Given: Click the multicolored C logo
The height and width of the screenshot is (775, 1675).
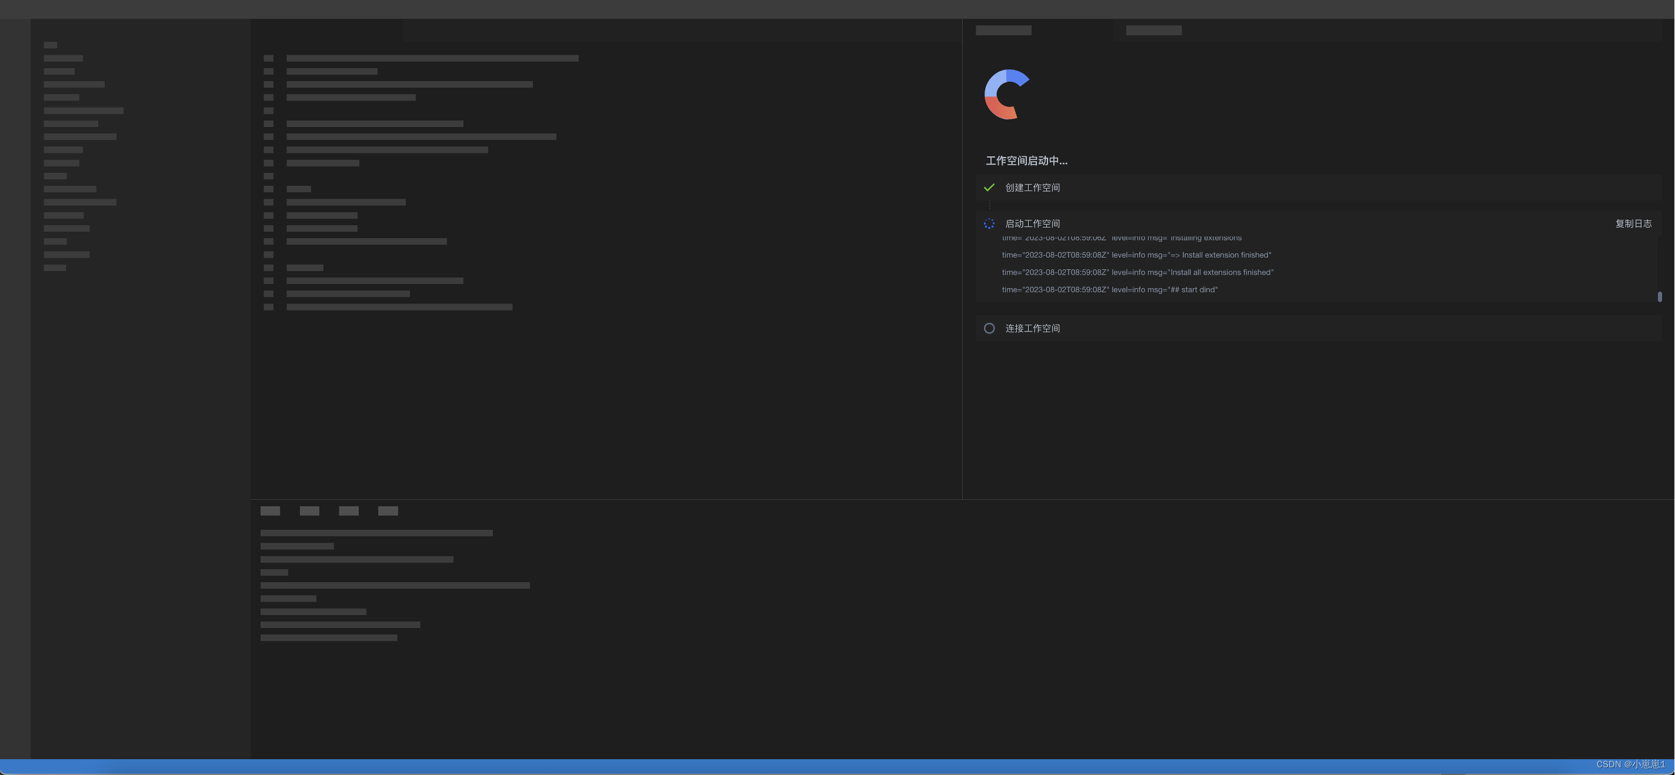Looking at the screenshot, I should [x=1006, y=94].
